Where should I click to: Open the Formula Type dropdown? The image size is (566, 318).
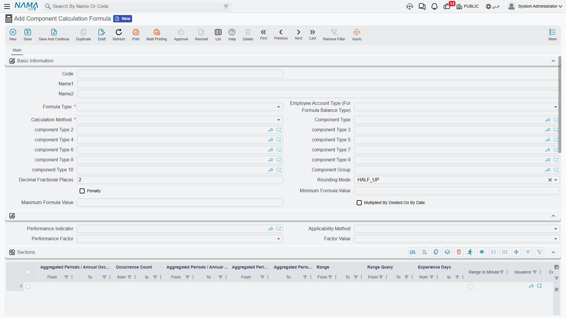[278, 107]
